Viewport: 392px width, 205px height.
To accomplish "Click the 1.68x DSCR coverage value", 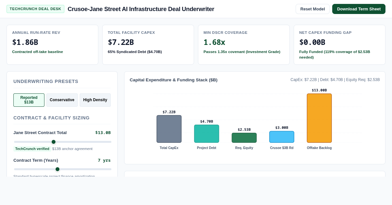I will point(214,42).
